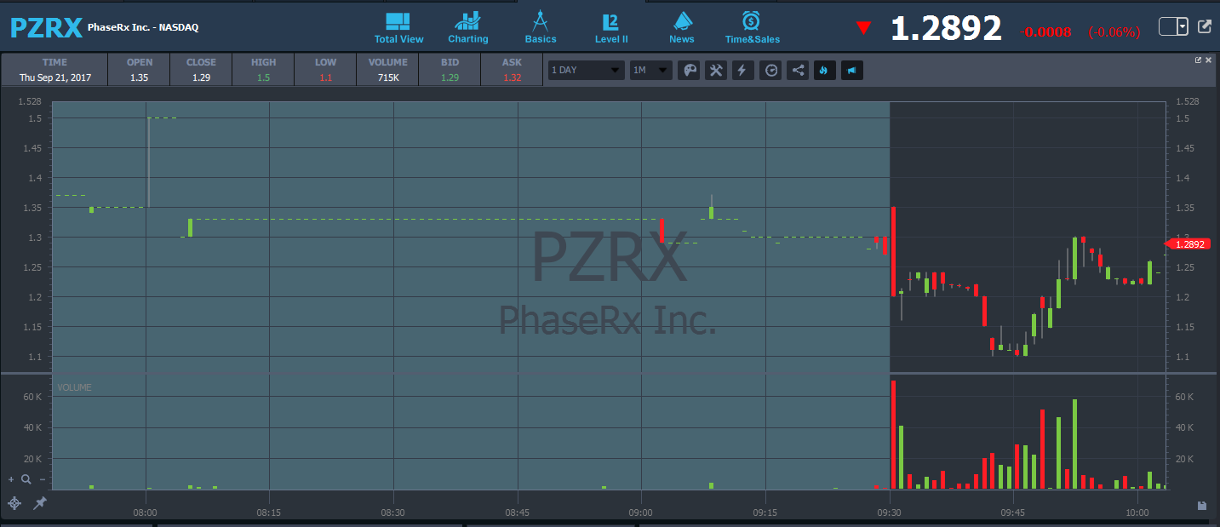This screenshot has width=1220, height=527.
Task: Open the News tab
Action: tap(682, 28)
